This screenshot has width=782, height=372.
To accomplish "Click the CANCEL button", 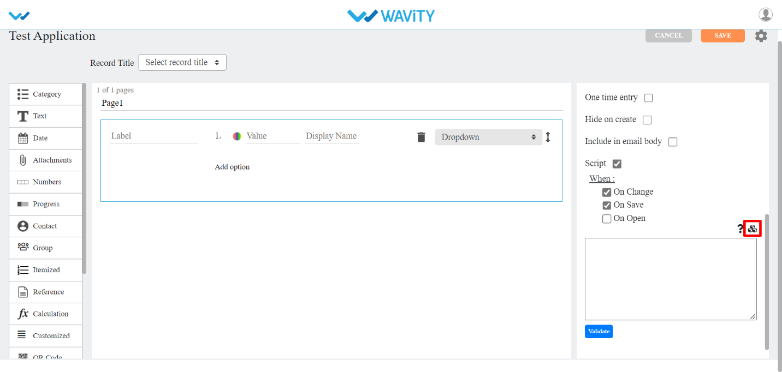I will tap(668, 35).
